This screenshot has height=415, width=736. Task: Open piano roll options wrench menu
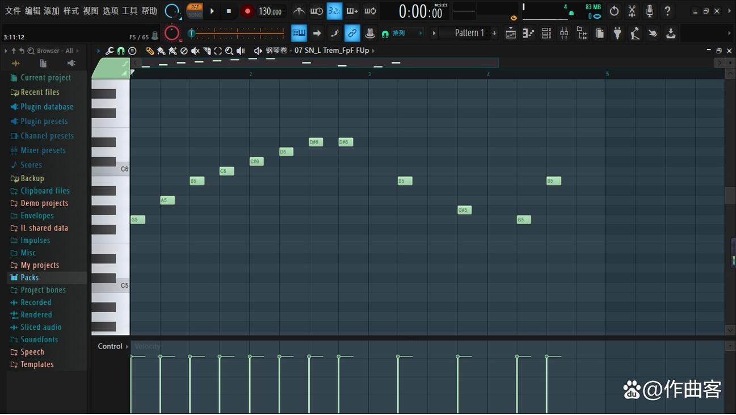coord(109,51)
